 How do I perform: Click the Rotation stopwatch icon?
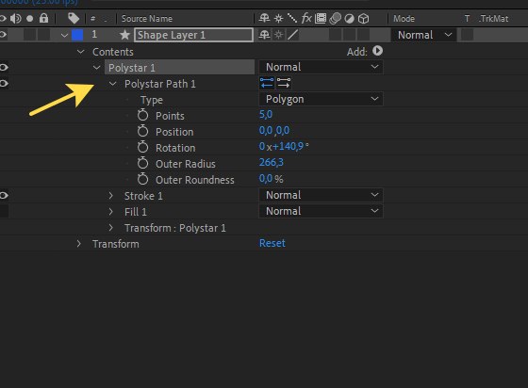coord(142,147)
